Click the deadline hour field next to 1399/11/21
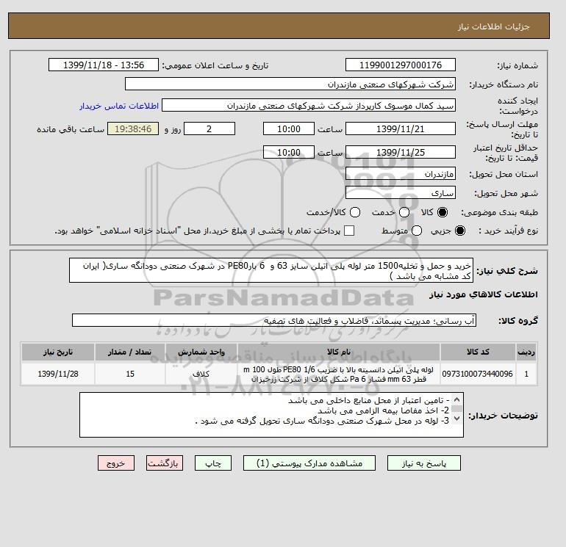The image size is (566, 547). pos(289,128)
